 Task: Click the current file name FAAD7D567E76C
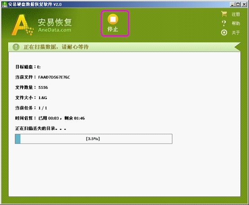pyautogui.click(x=54, y=77)
